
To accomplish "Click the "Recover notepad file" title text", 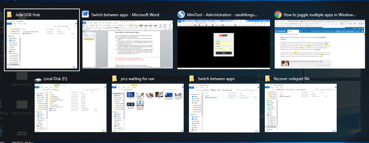I will tap(292, 79).
